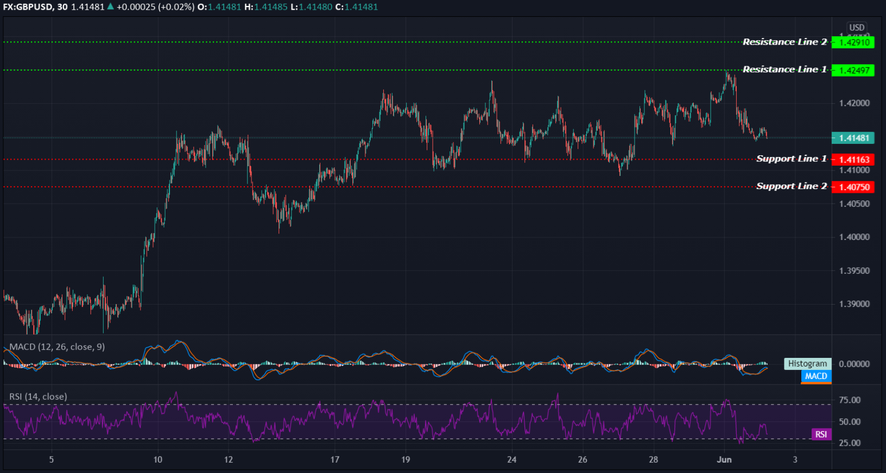886x473 pixels.
Task: Click the 17 date label on time axis
Action: point(335,459)
